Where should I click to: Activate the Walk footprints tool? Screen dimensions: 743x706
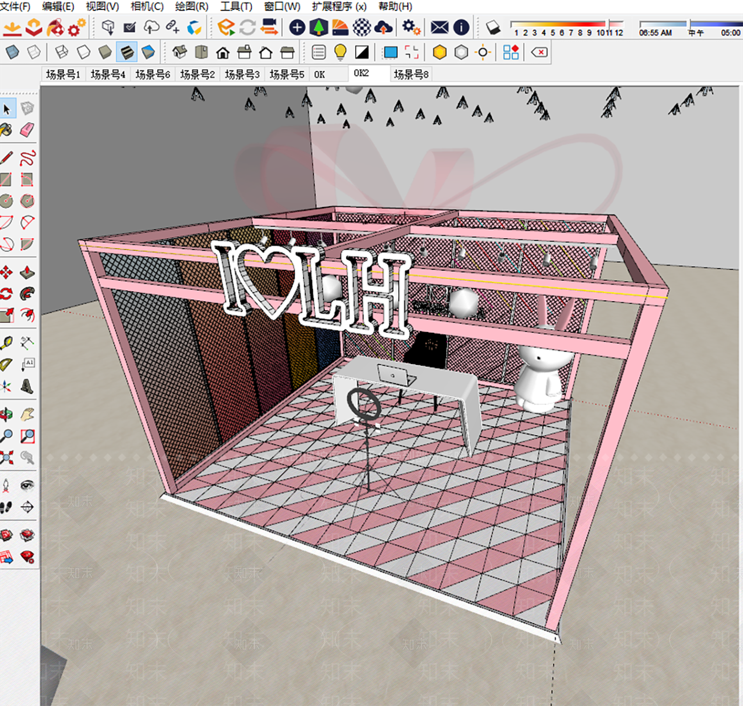6,507
